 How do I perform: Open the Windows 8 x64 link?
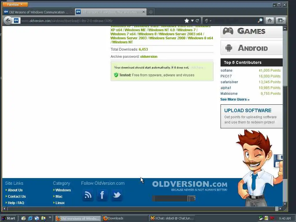[201, 38]
